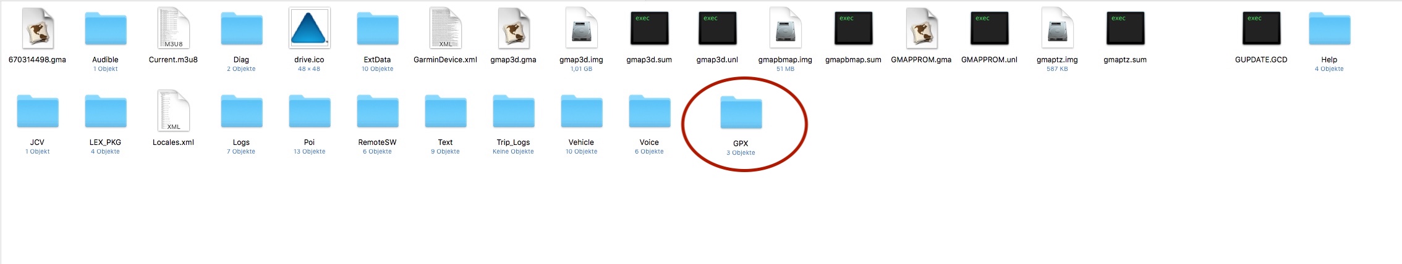Click the gmapbmap.img file name label

click(785, 60)
